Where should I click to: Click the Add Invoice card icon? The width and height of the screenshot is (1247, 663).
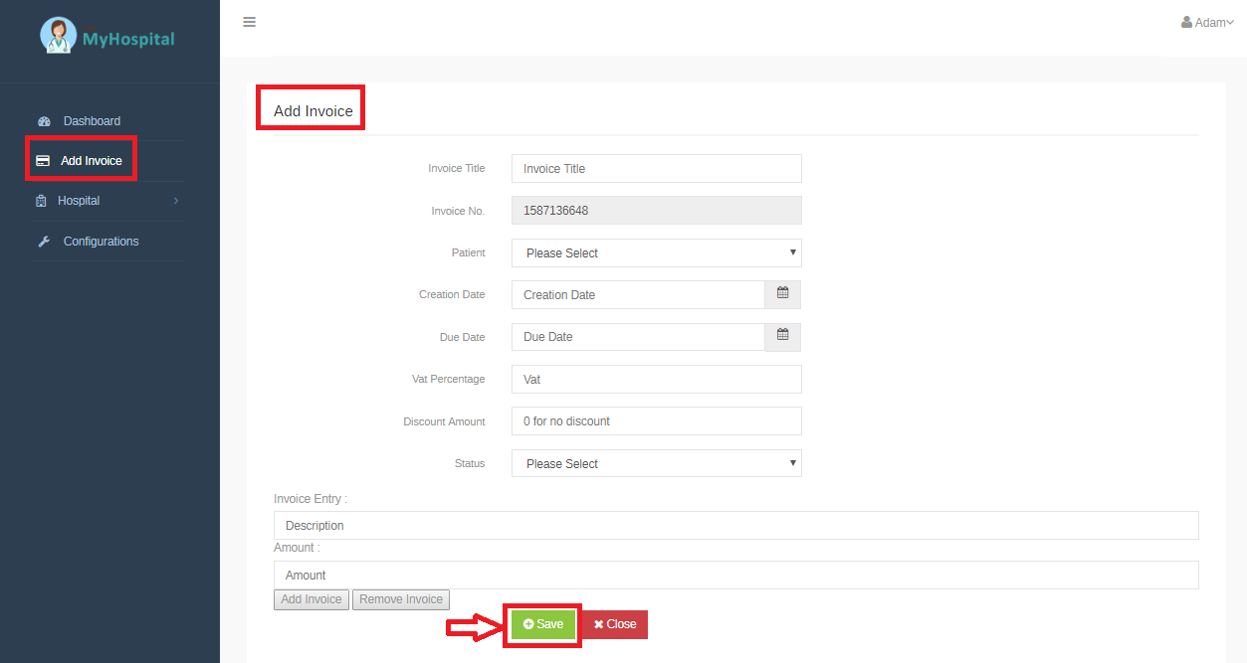click(43, 161)
